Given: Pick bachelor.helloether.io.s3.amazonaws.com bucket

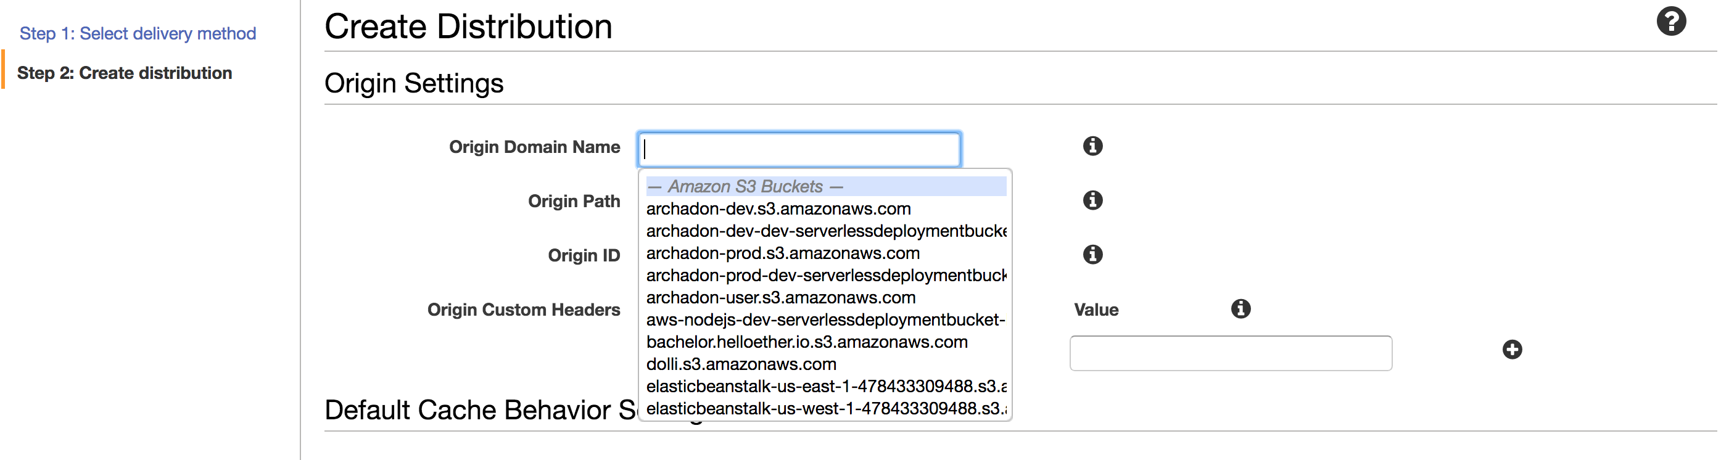Looking at the screenshot, I should [806, 342].
